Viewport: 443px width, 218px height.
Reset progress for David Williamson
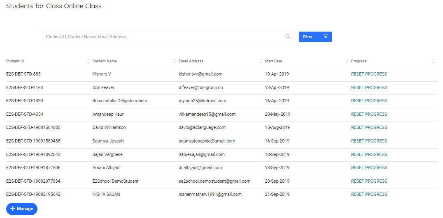[369, 128]
